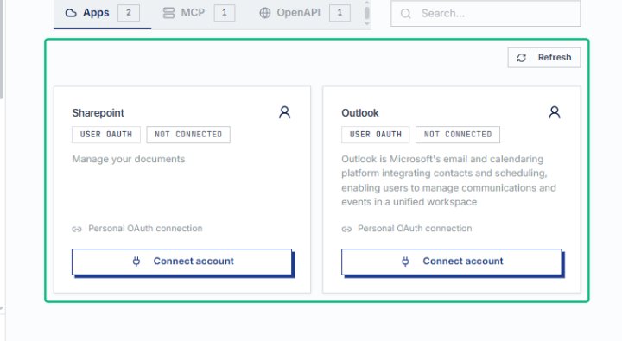Click the Sharepoint user profile icon
This screenshot has width=622, height=341.
(x=284, y=112)
